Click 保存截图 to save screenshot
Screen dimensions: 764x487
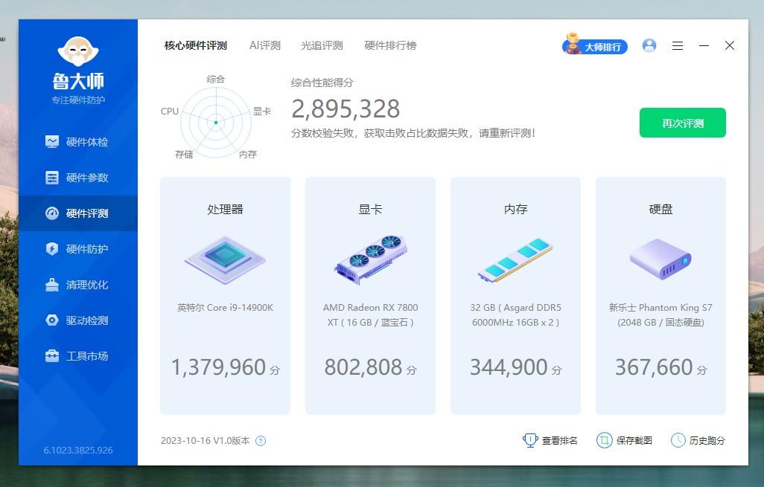(624, 440)
